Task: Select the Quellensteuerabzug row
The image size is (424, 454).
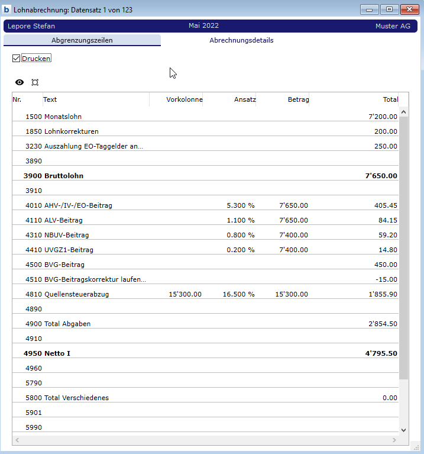Action: click(x=78, y=294)
